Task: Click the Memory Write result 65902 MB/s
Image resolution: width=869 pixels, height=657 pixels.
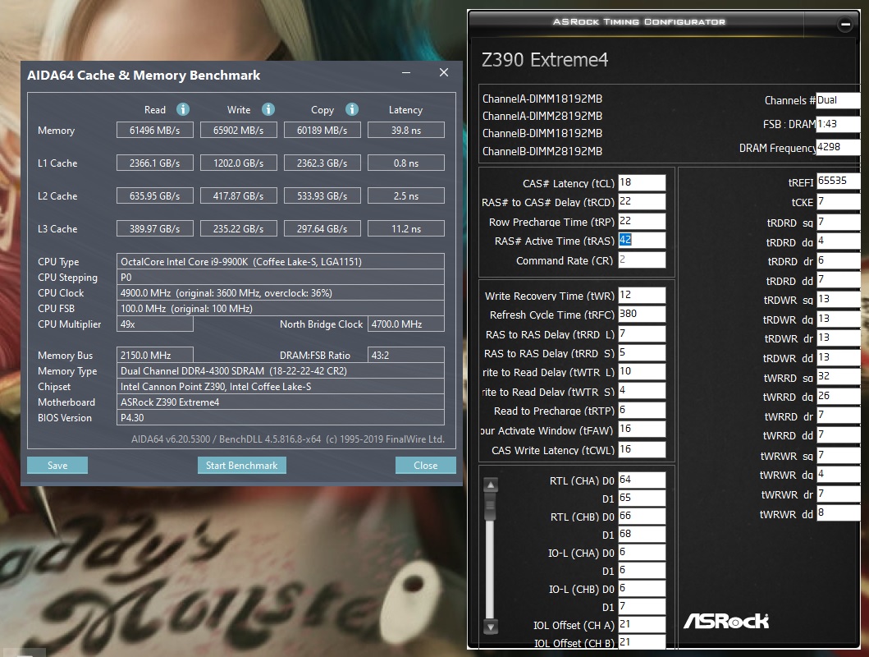Action: (x=238, y=131)
